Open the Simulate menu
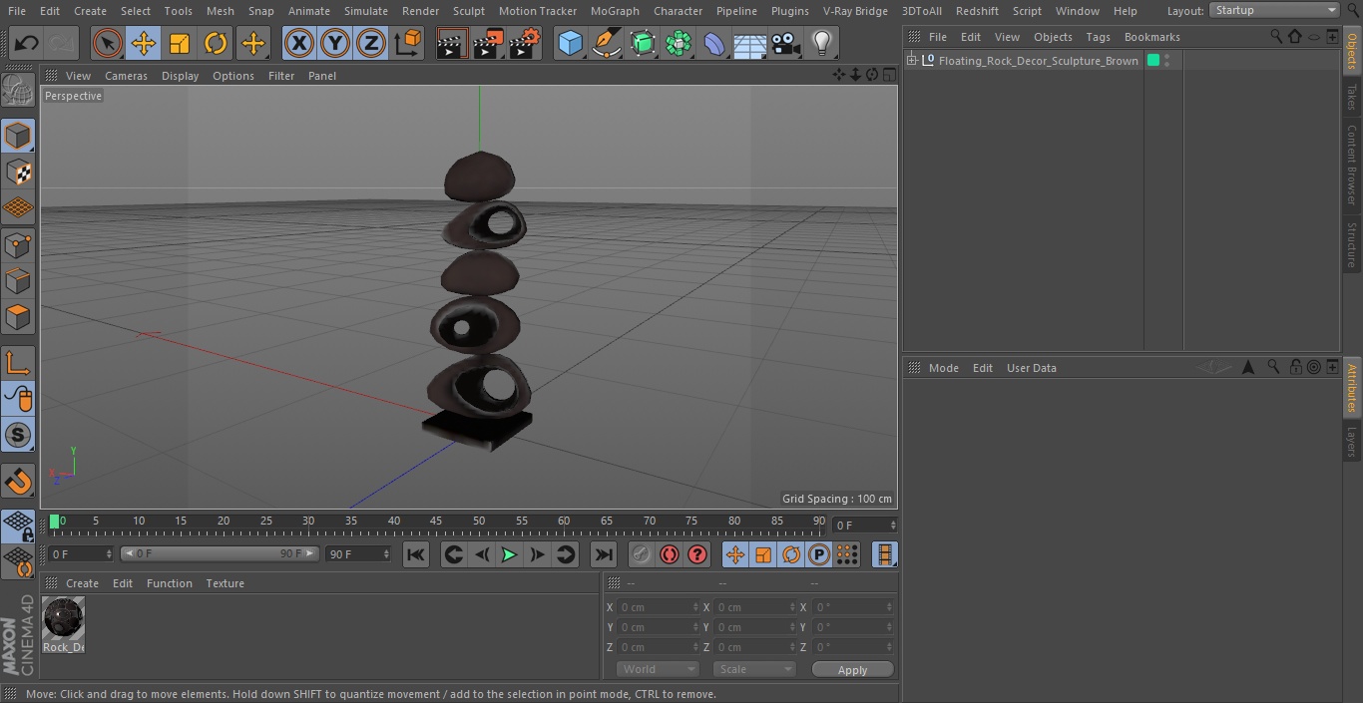 (366, 11)
